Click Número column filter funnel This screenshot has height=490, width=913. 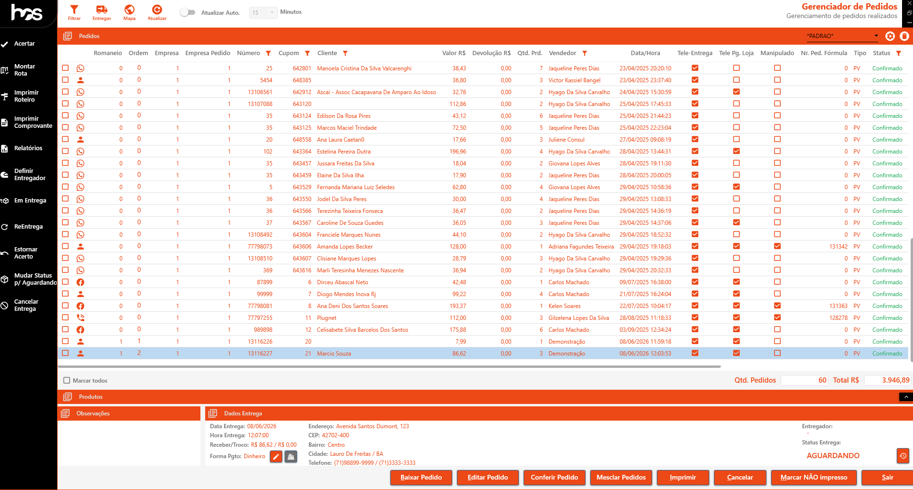[x=268, y=53]
